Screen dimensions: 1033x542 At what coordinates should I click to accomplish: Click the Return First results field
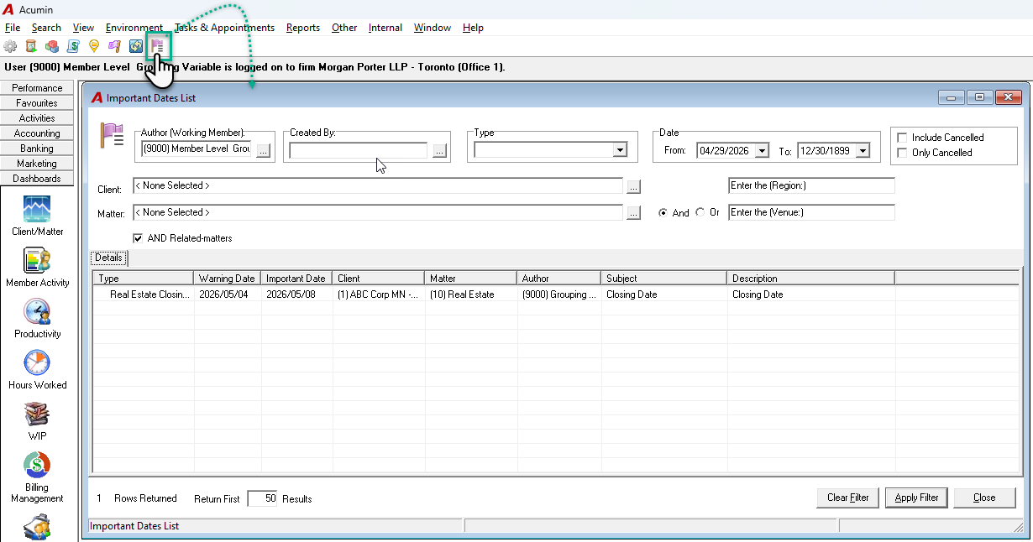click(x=262, y=498)
